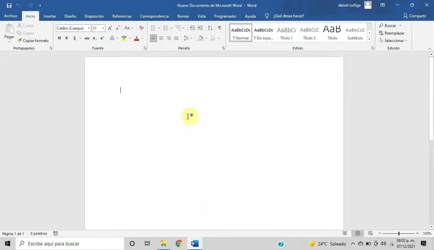Switch to the Vista tab
This screenshot has width=434, height=250.
201,16
